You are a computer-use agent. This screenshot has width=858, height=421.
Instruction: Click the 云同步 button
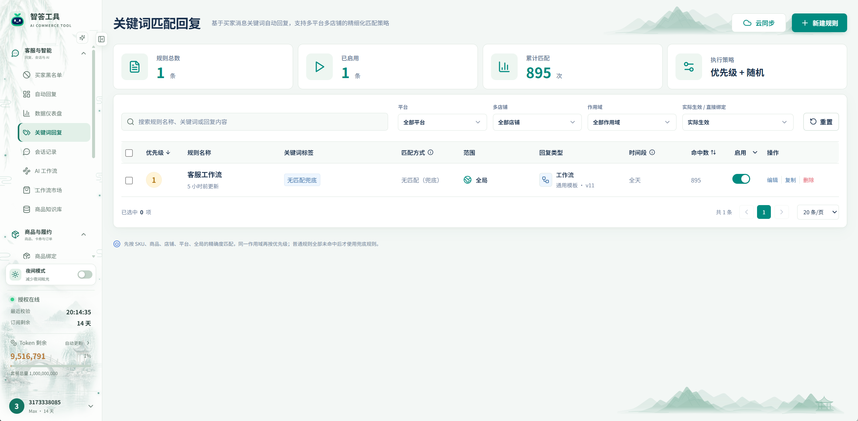(x=758, y=23)
